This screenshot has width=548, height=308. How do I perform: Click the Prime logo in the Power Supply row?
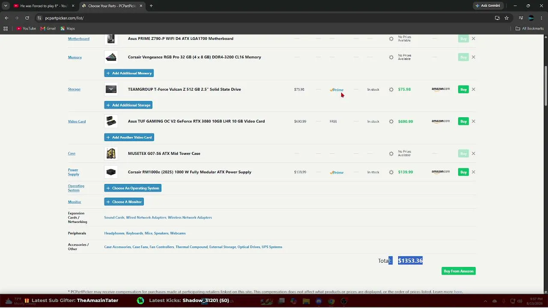(x=337, y=172)
